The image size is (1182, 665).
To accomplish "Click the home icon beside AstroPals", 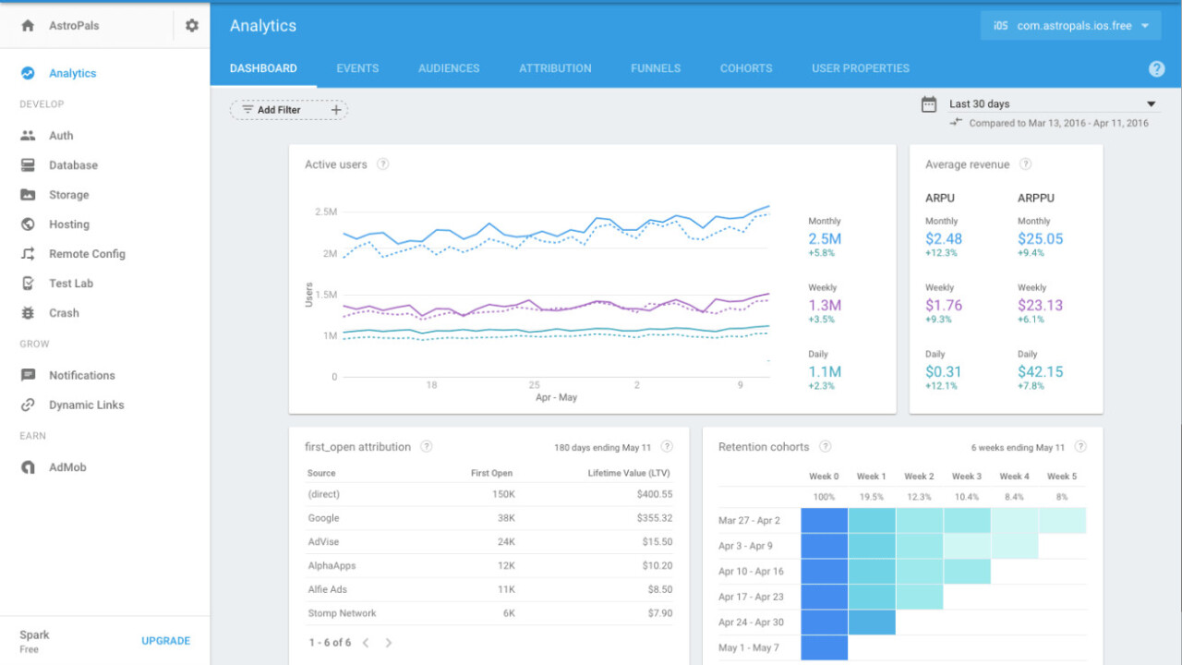I will coord(28,26).
